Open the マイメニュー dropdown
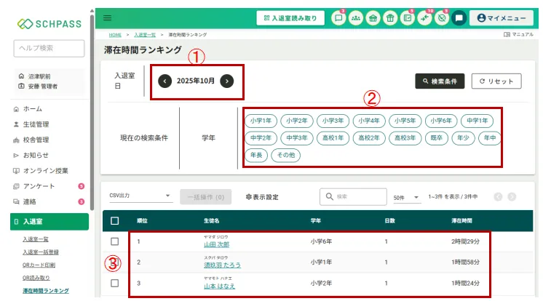 pyautogui.click(x=502, y=18)
